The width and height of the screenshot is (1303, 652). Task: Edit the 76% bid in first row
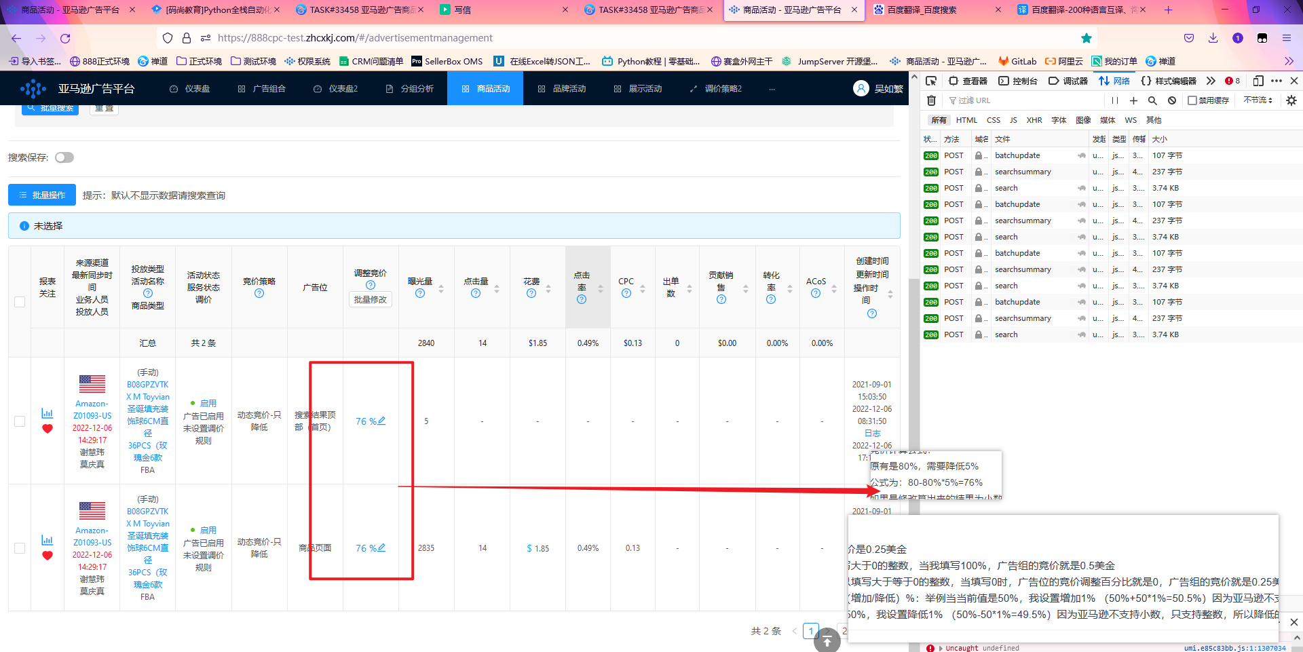[x=382, y=421]
